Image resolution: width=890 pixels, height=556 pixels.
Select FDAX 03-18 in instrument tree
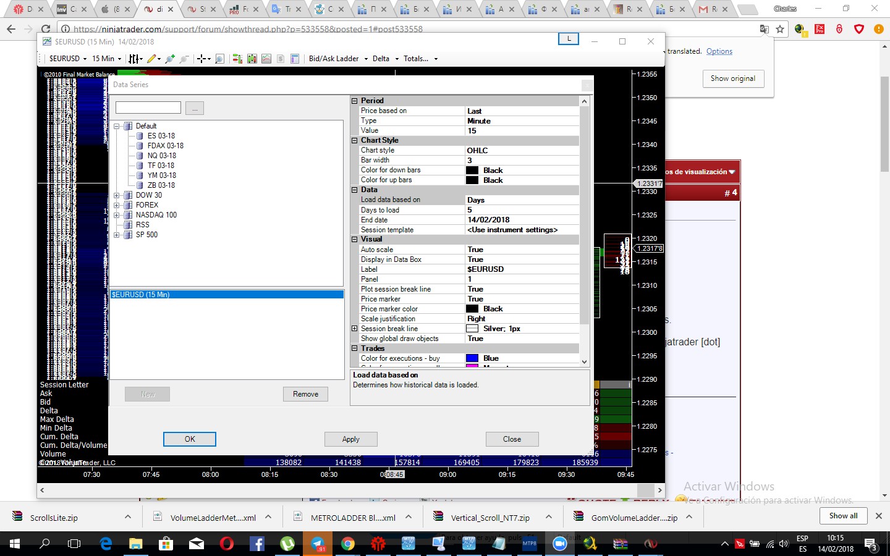click(x=165, y=146)
